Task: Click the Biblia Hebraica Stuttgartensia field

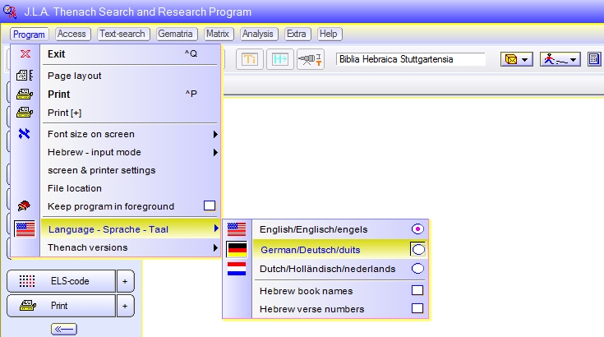Action: click(410, 59)
